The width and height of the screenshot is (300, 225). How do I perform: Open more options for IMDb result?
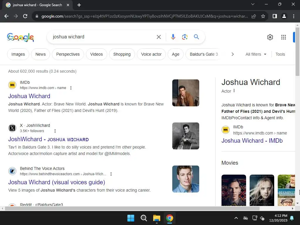[71, 88]
